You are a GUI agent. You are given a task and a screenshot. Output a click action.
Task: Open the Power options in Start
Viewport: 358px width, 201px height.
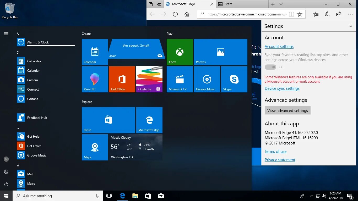click(6, 184)
